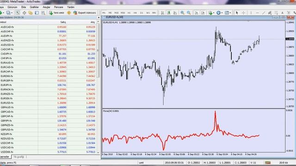Select the Fibonacci Retracement tool
The image size is (296, 166).
coord(276,13)
